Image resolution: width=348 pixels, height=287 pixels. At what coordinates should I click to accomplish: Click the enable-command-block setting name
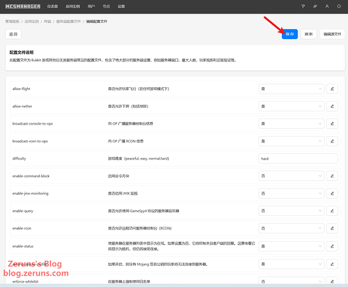(x=31, y=176)
